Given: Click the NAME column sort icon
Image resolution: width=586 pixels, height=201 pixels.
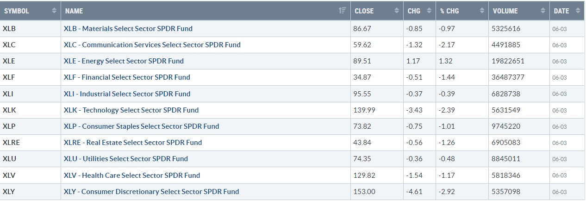Looking at the screenshot, I should 342,11.
